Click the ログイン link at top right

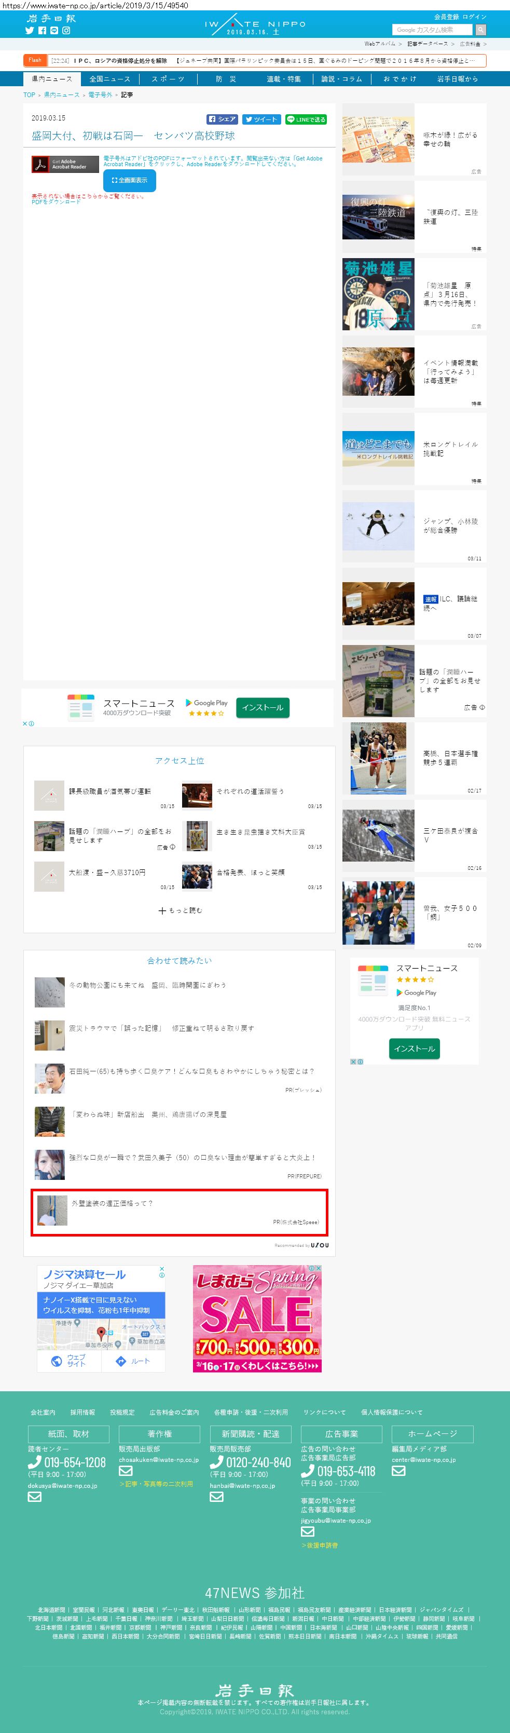pos(474,17)
